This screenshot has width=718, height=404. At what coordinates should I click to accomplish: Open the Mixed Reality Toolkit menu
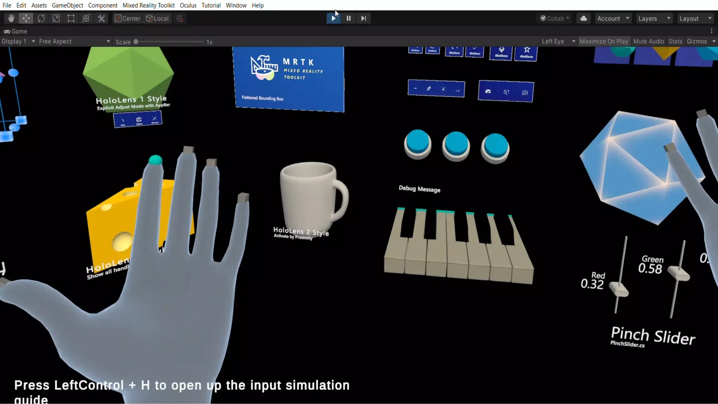(148, 5)
